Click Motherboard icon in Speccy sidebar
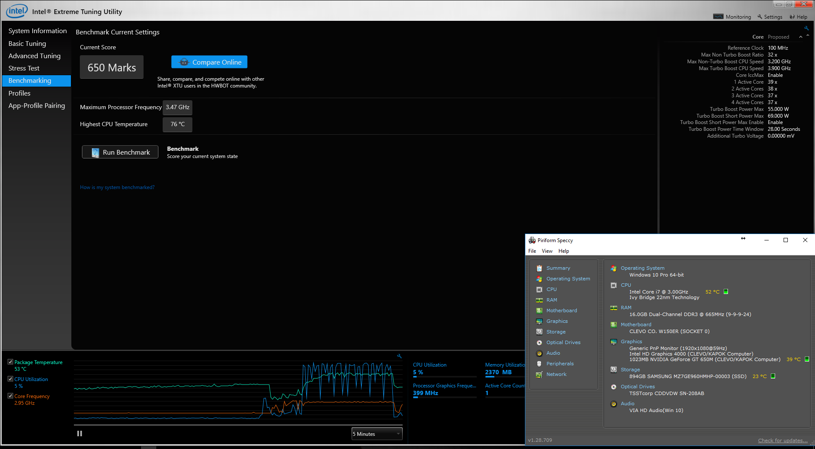The image size is (815, 449). [x=539, y=311]
